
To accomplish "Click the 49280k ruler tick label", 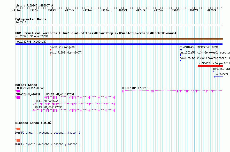I will tap(212, 10).
